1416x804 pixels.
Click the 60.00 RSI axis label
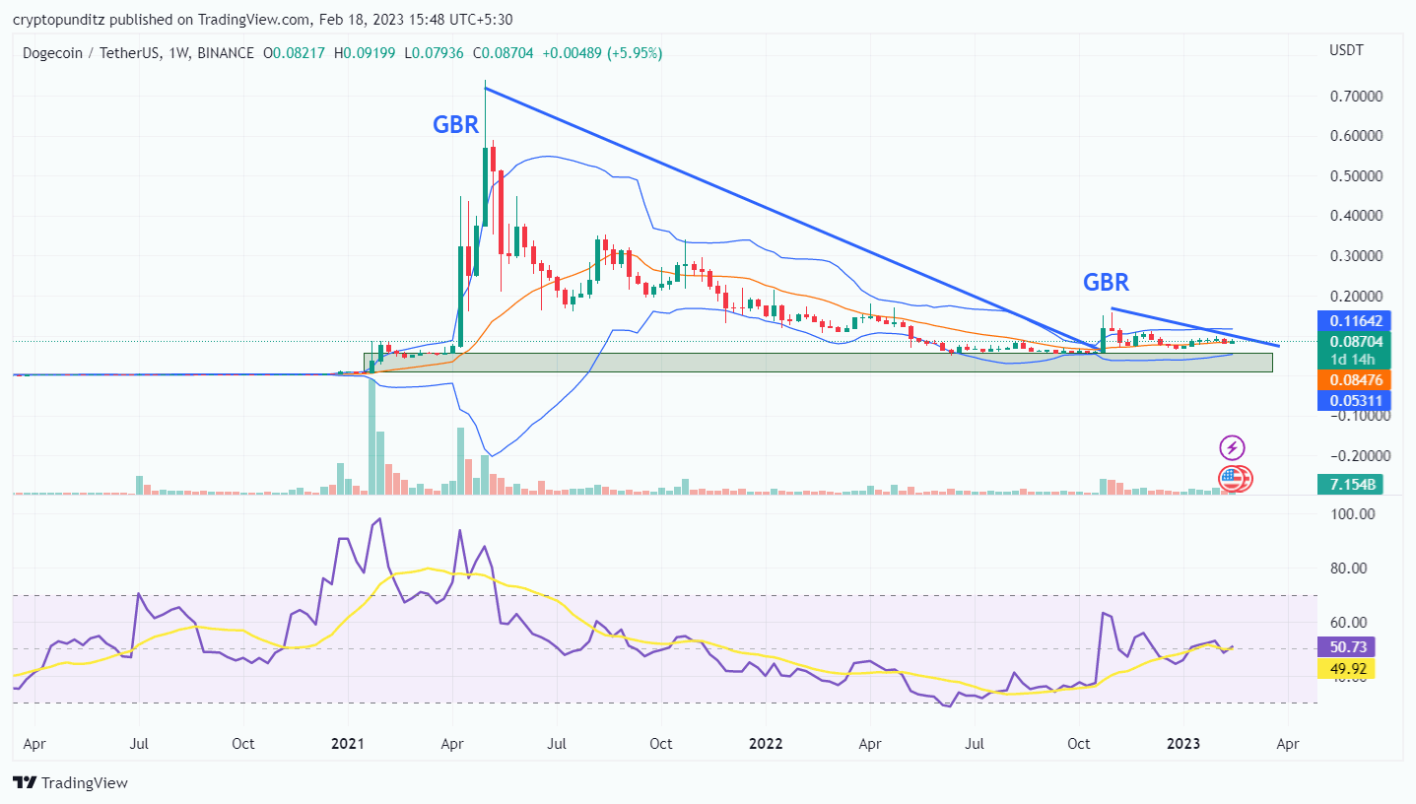coord(1348,623)
